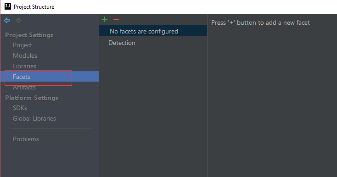This screenshot has height=177, width=337.
Task: Select the Detection entry in facets list
Action: (x=122, y=43)
